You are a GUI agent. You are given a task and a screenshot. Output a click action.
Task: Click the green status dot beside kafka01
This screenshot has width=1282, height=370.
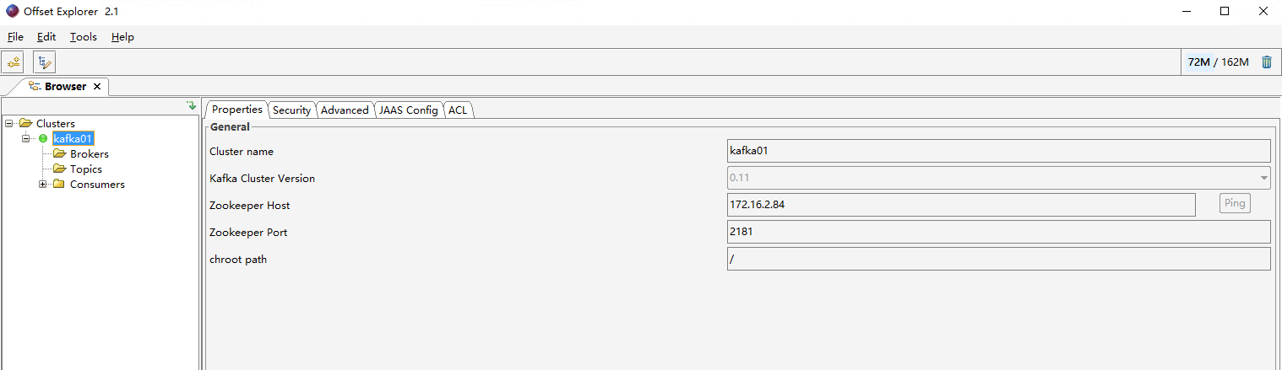(x=43, y=138)
